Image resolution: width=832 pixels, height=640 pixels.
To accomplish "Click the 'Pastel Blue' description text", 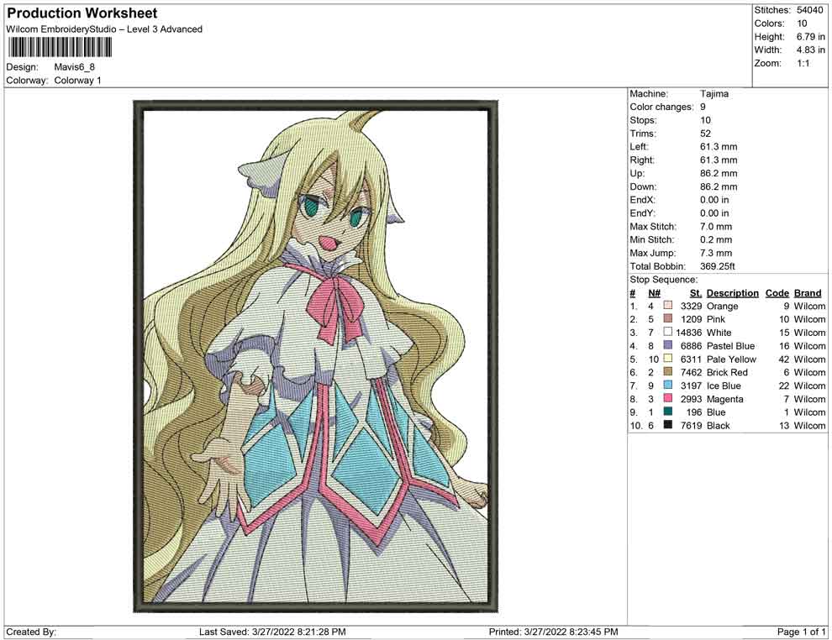I will pos(730,346).
